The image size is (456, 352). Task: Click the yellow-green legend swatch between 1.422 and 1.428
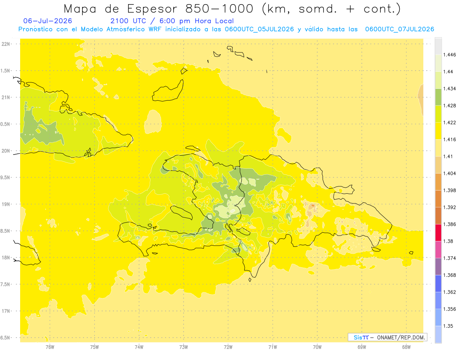pyautogui.click(x=438, y=114)
